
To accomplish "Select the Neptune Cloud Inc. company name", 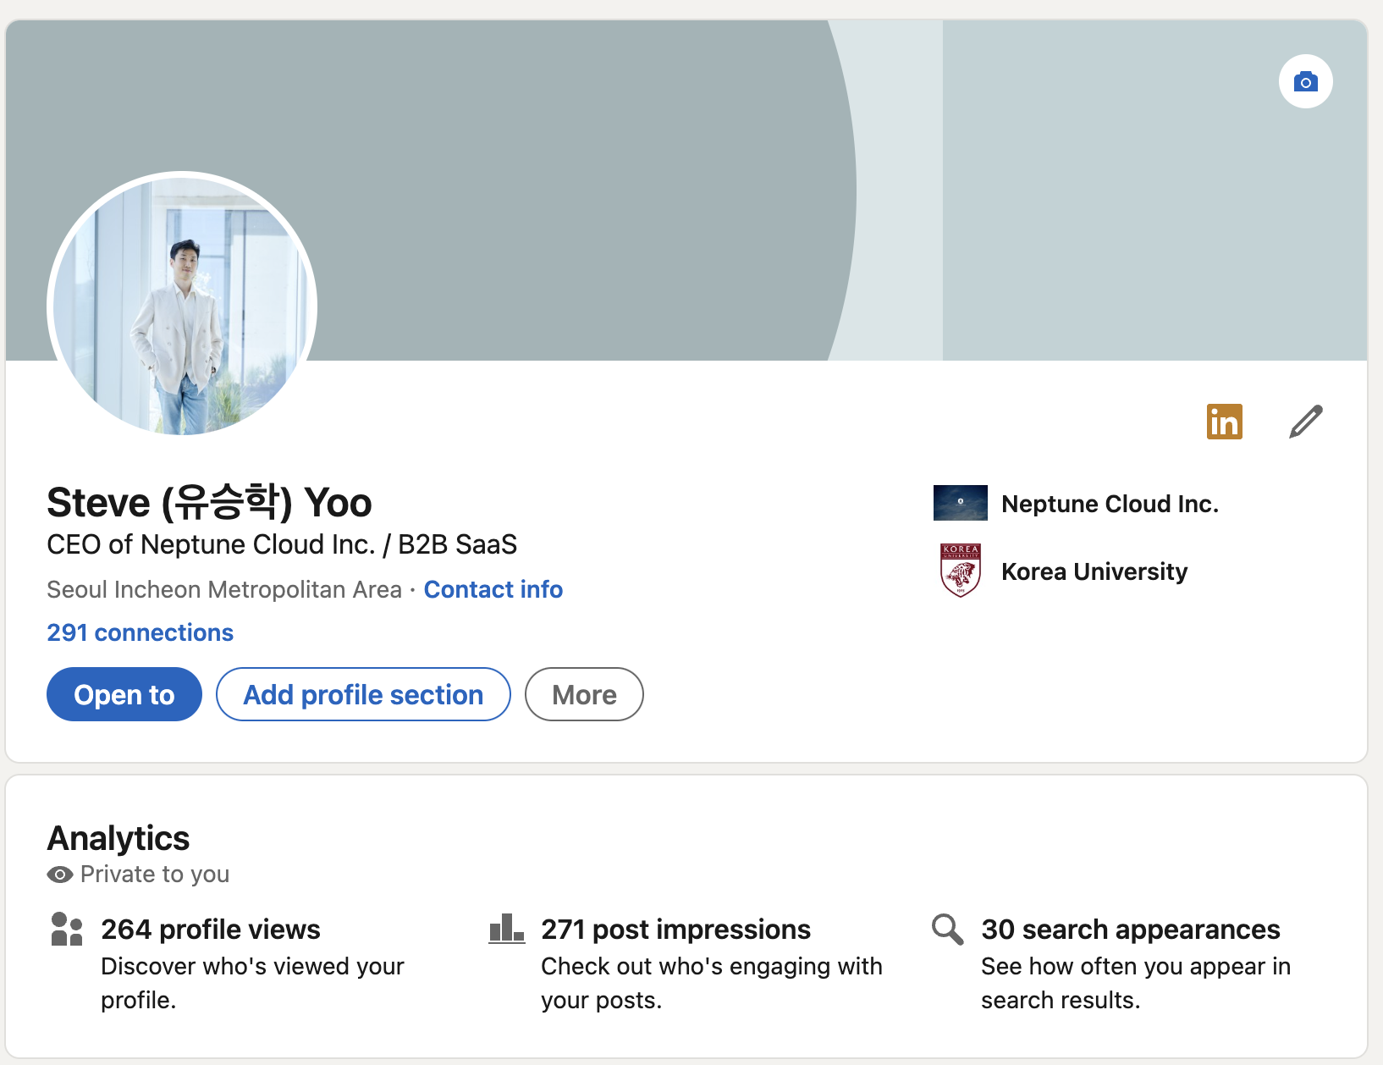I will (x=1110, y=504).
